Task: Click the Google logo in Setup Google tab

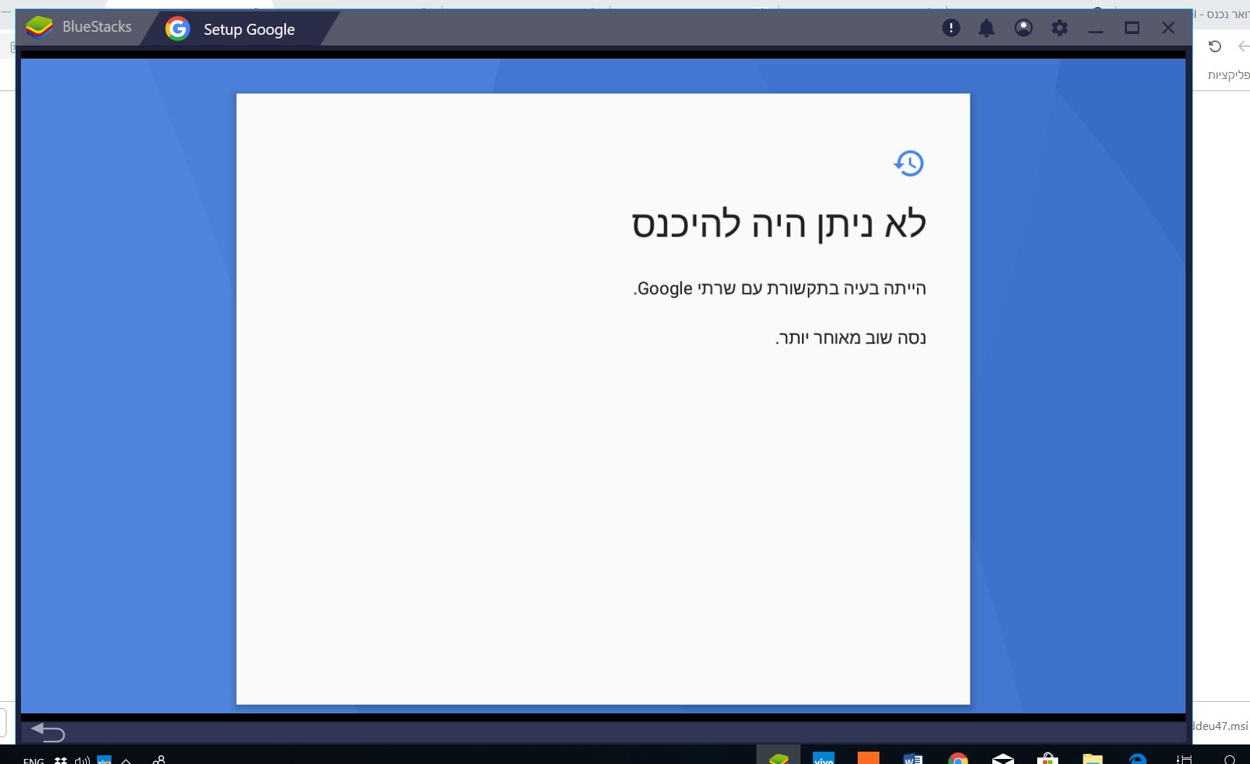Action: pos(177,28)
